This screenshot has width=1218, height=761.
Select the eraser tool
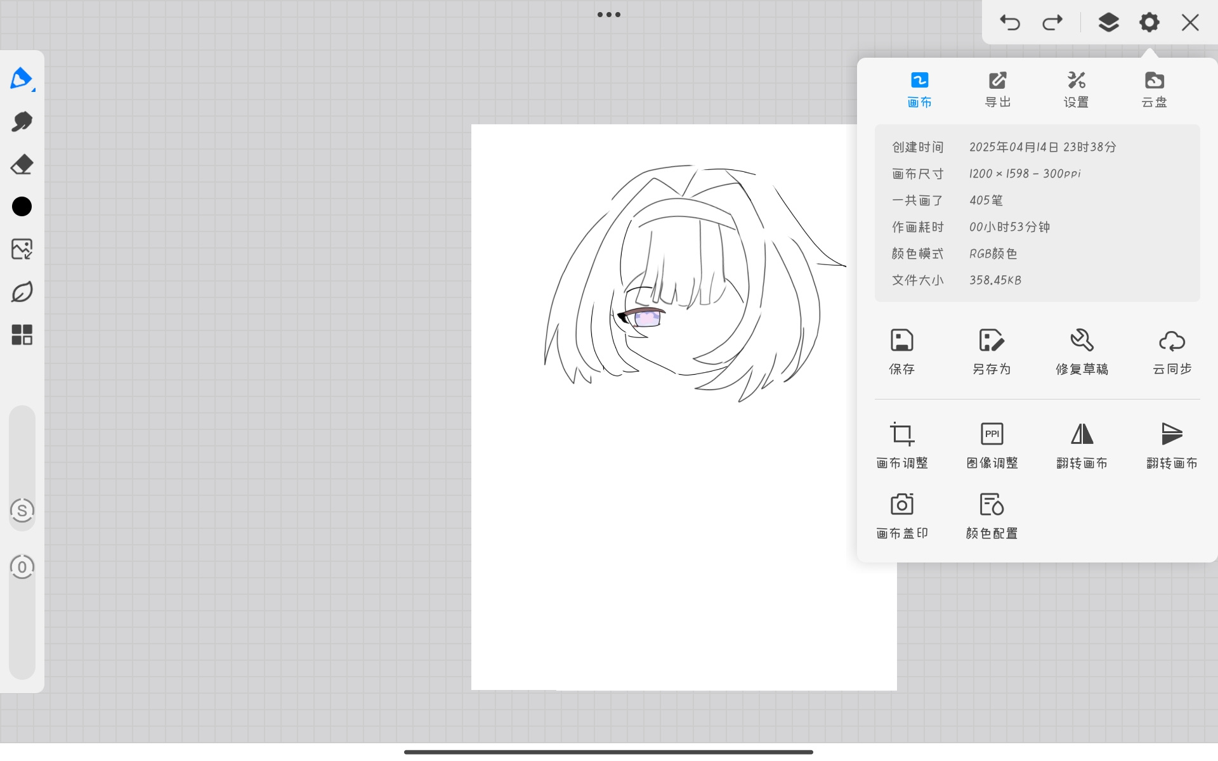(x=22, y=164)
